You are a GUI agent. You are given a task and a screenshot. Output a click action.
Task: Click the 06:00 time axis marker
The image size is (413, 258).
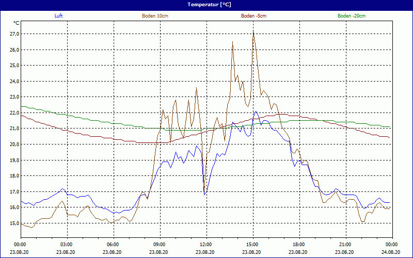[x=113, y=245]
